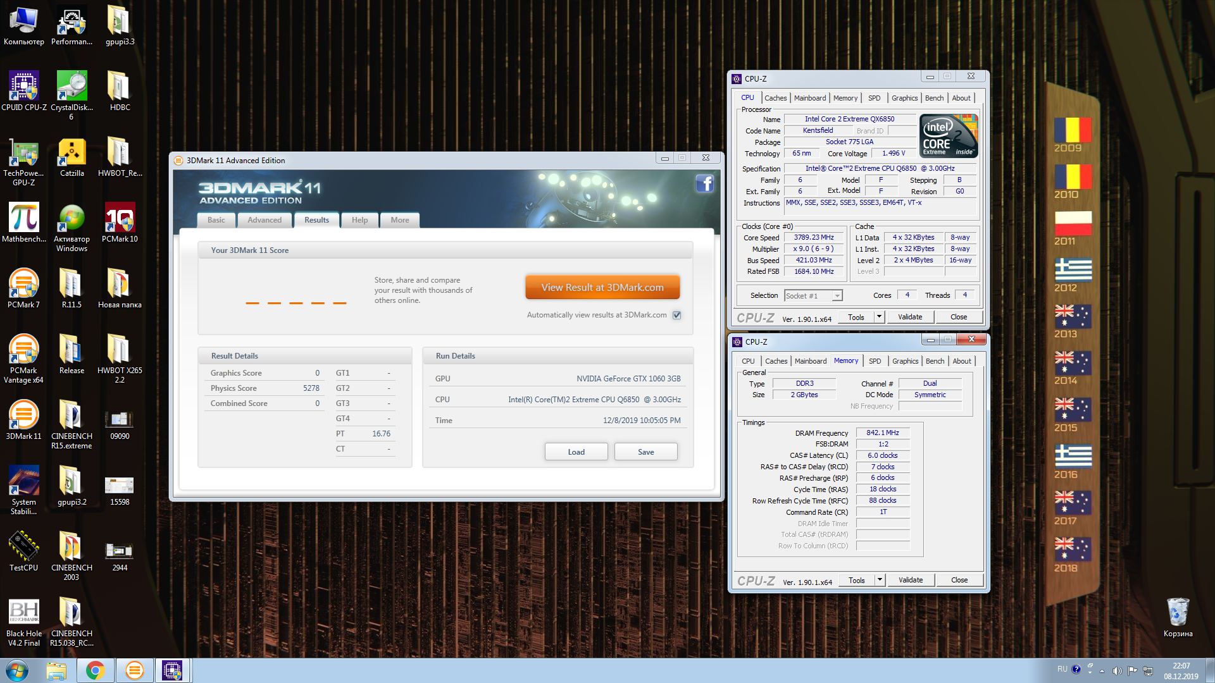Click the 2018 flag gadget entry
Viewport: 1215px width, 683px height.
tap(1072, 555)
